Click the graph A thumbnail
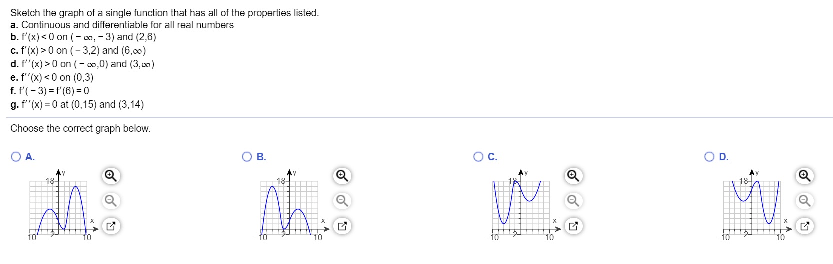This screenshot has height=264, width=833. [x=59, y=206]
